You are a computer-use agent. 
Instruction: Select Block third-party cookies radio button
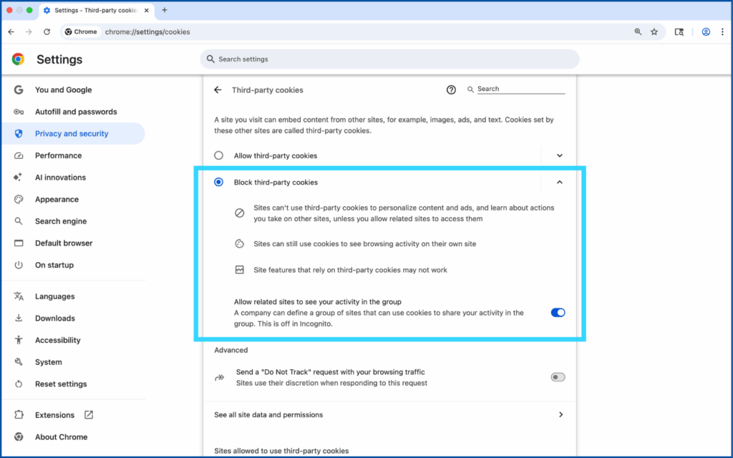[218, 182]
